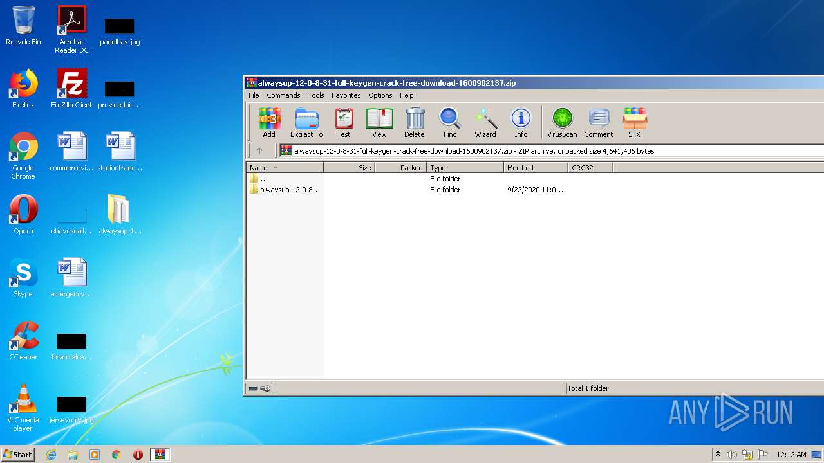The height and width of the screenshot is (463, 824).
Task: Click the 'Total 1 folder' status text
Action: coord(588,388)
